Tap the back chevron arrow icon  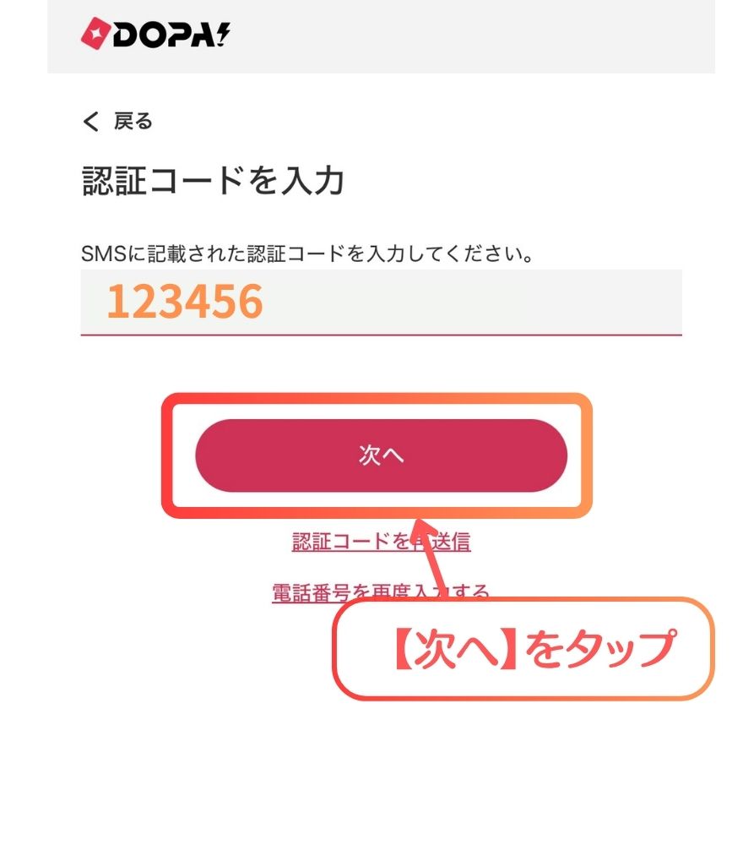[x=90, y=121]
